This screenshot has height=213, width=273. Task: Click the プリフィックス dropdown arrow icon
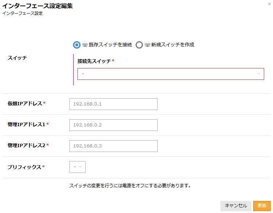81,167
